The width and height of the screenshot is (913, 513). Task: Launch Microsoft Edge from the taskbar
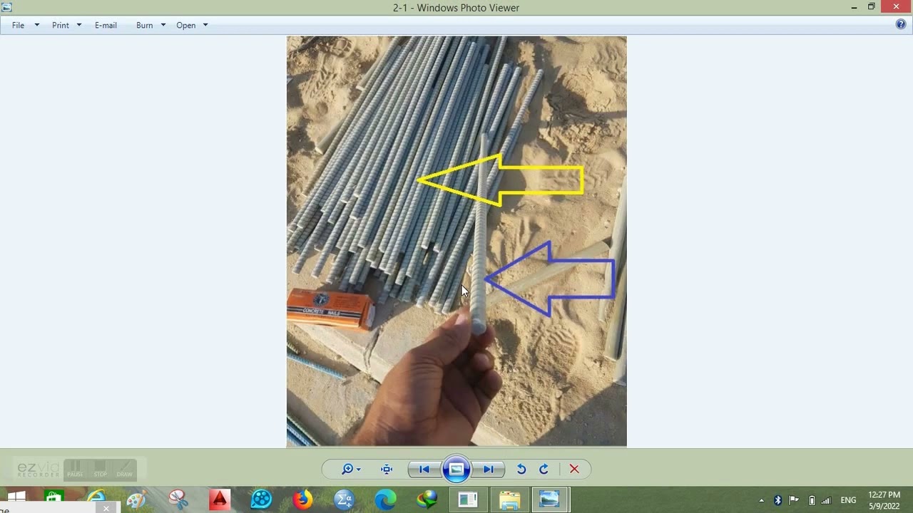click(x=385, y=499)
